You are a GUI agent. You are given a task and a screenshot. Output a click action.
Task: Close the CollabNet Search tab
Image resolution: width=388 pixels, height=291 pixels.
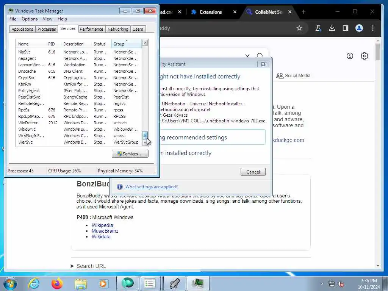pyautogui.click(x=290, y=12)
